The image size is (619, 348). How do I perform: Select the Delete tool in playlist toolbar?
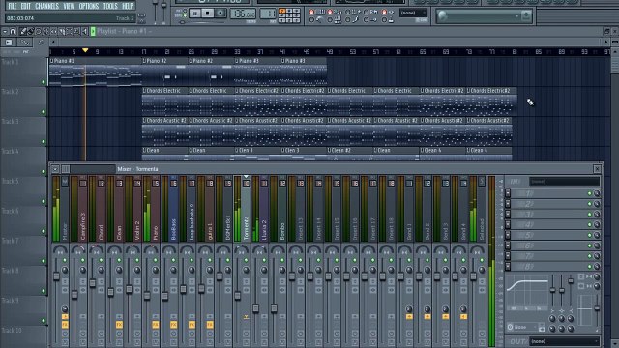point(39,31)
